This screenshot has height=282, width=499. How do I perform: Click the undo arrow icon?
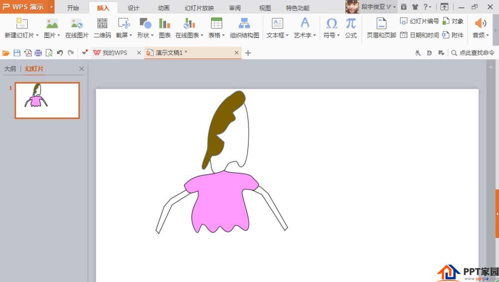tap(60, 53)
